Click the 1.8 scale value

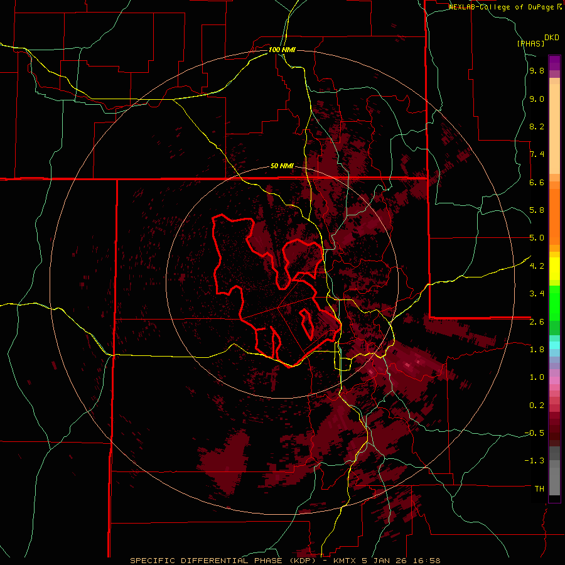pyautogui.click(x=537, y=350)
